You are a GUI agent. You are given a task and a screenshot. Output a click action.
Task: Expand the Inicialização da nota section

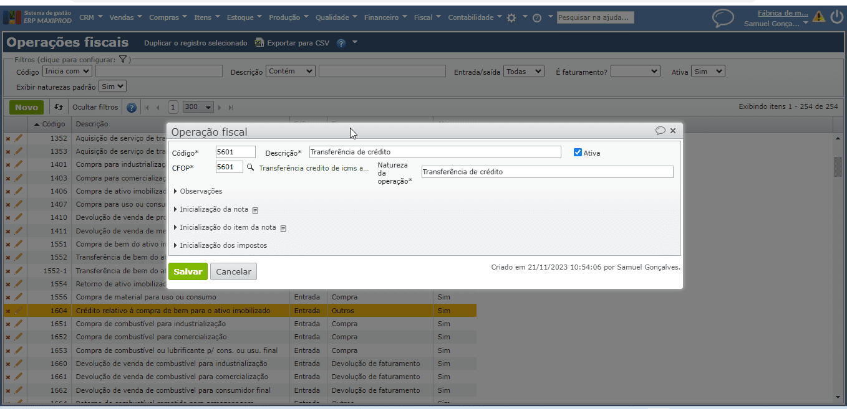click(x=211, y=209)
